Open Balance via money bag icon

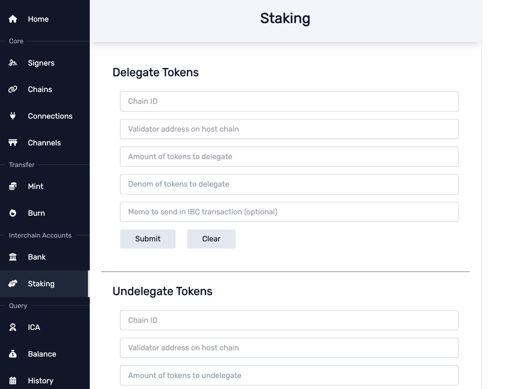(13, 354)
